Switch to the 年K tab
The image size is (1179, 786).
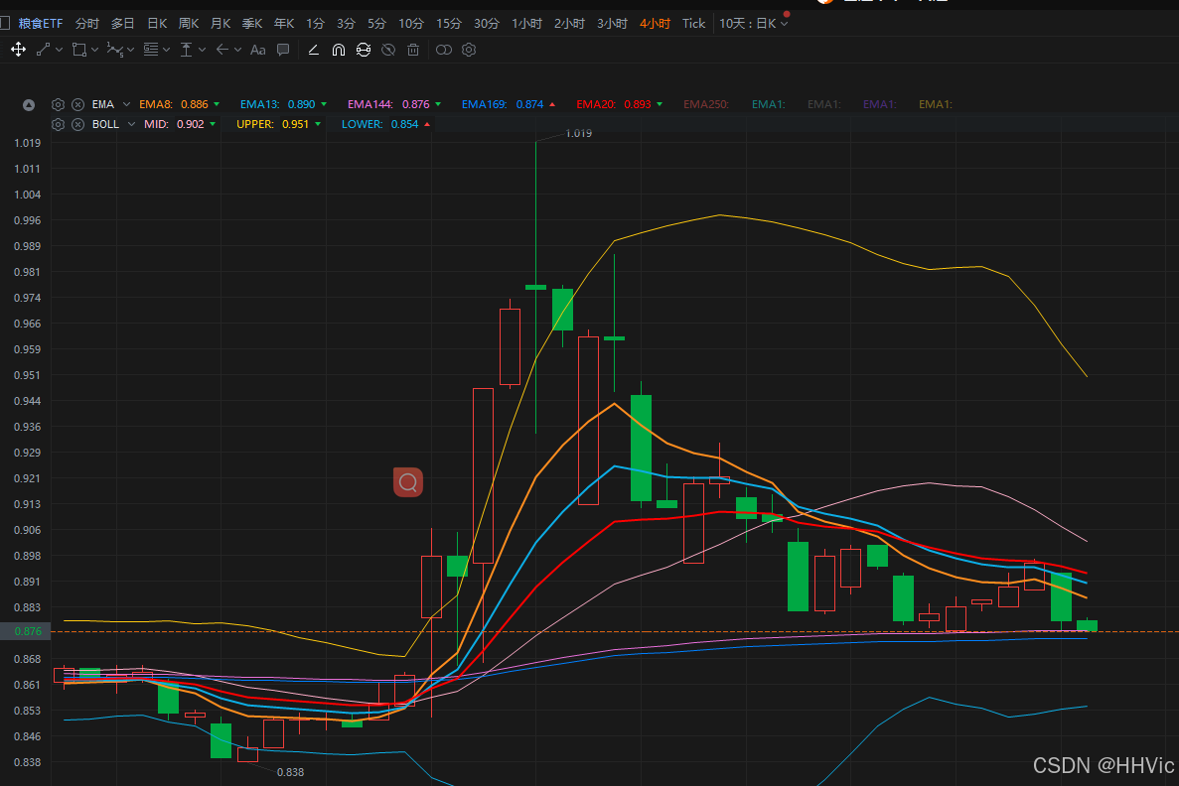click(283, 23)
